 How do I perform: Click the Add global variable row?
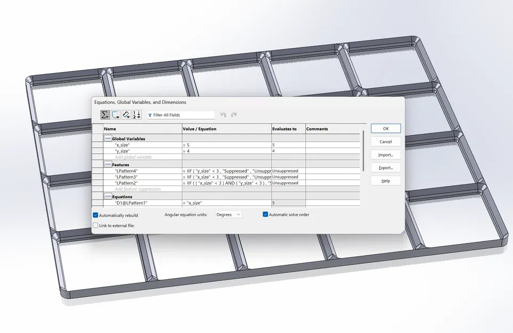pyautogui.click(x=133, y=157)
